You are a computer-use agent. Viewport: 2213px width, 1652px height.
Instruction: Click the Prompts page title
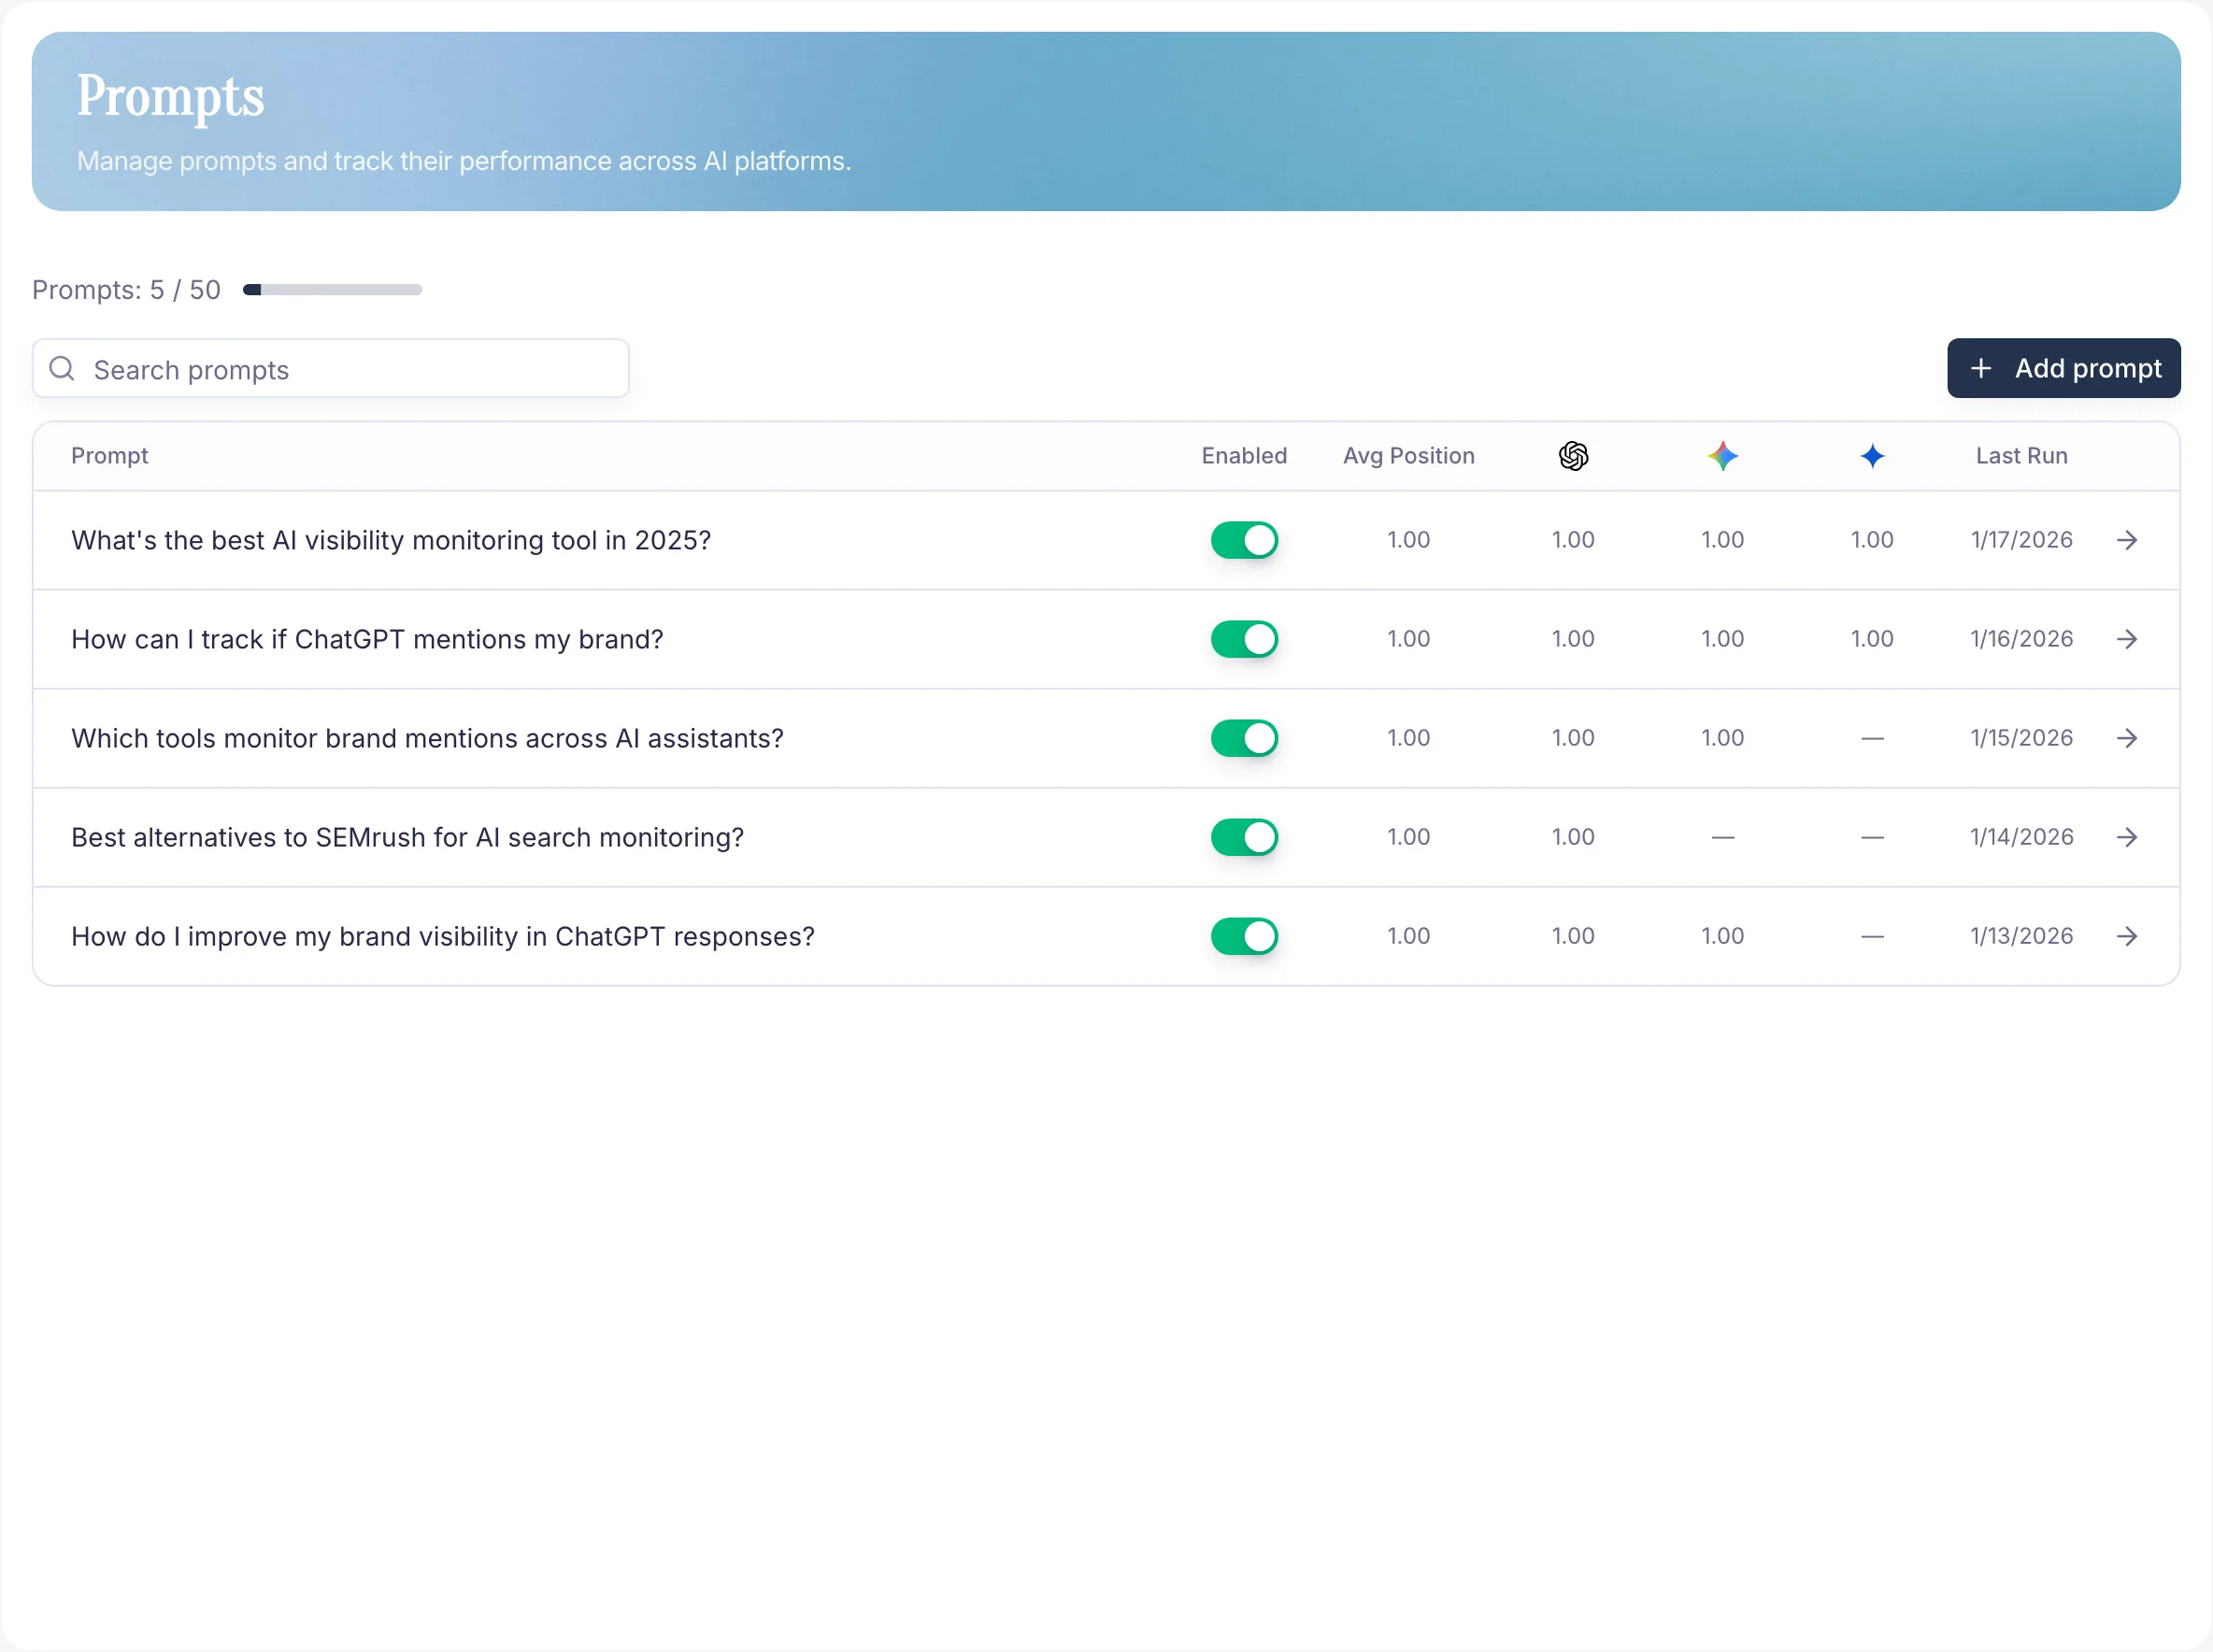tap(169, 95)
